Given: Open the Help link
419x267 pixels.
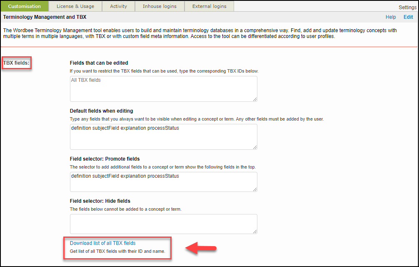Looking at the screenshot, I should coord(391,17).
